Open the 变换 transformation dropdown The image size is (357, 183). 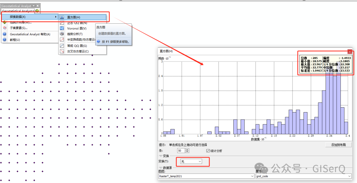(x=192, y=161)
